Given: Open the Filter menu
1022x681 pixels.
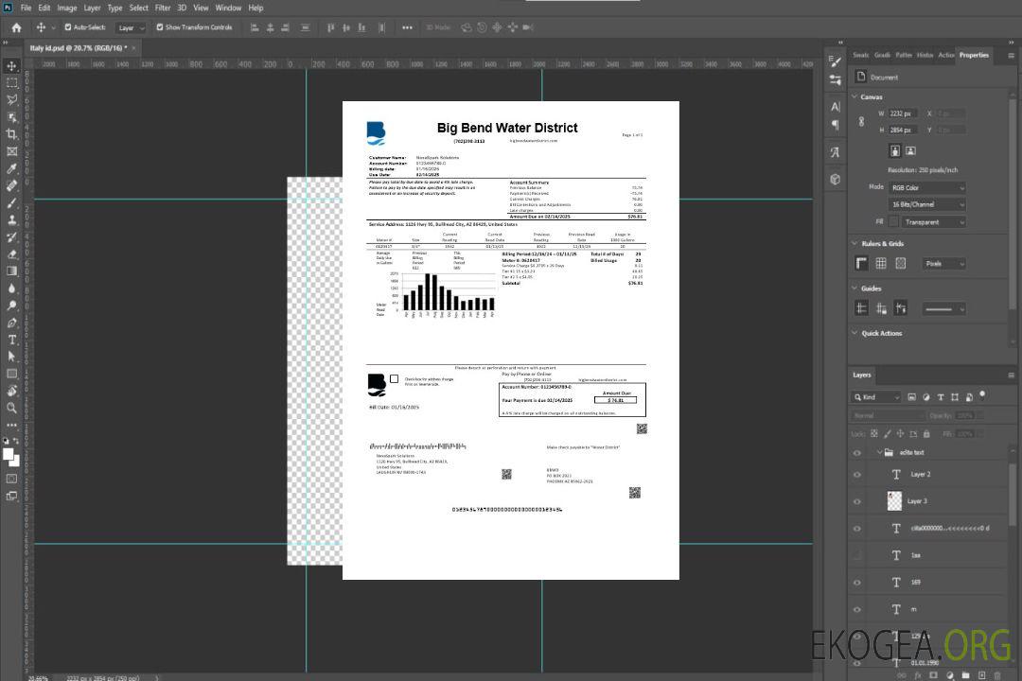Looking at the screenshot, I should tap(163, 8).
